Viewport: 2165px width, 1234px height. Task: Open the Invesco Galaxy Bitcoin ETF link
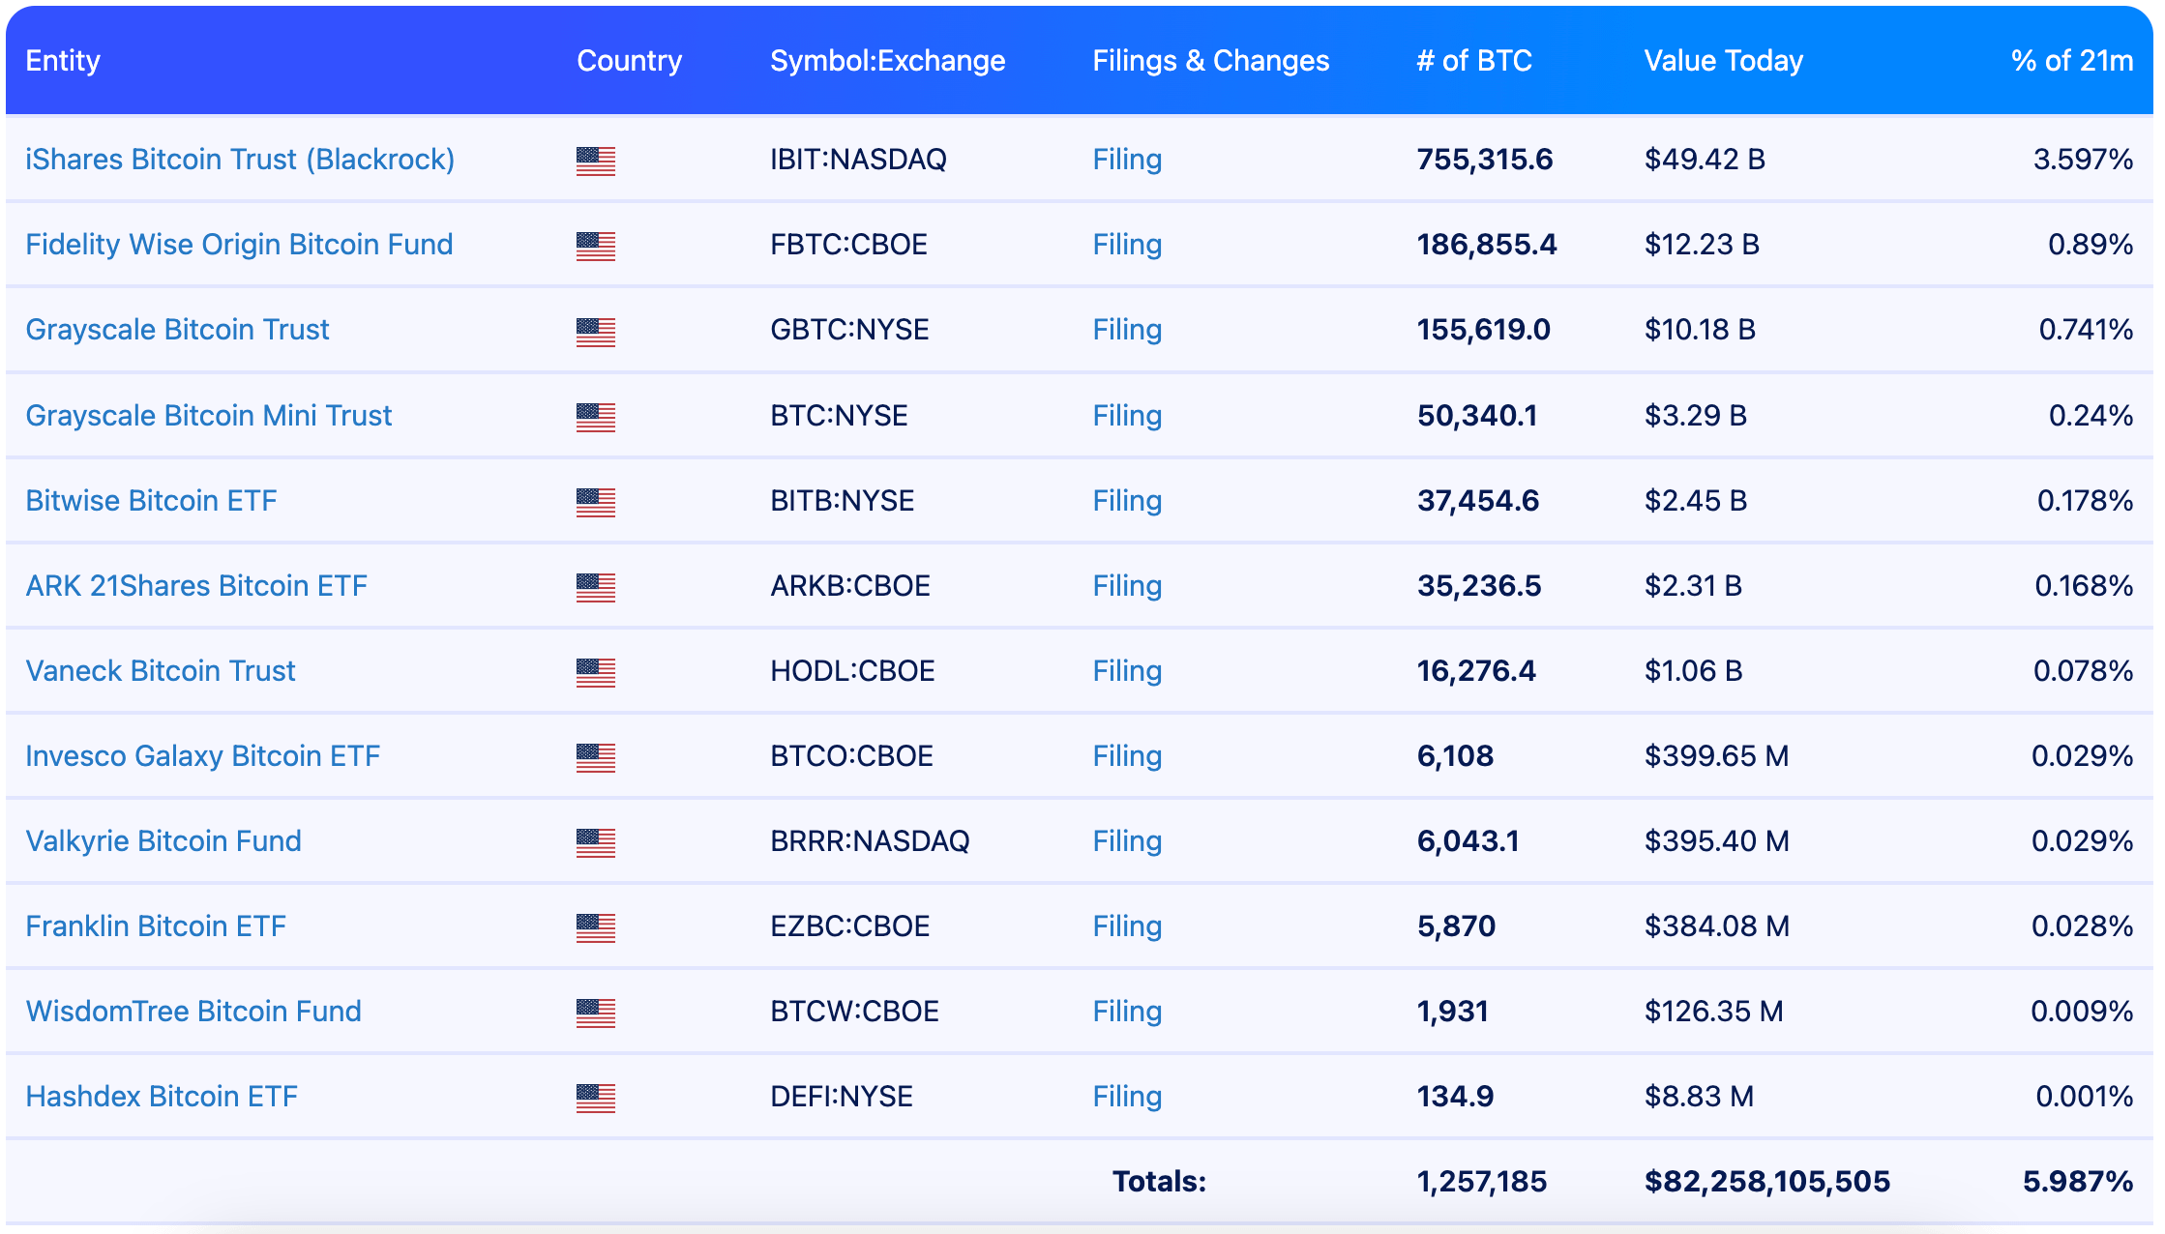pyautogui.click(x=202, y=756)
